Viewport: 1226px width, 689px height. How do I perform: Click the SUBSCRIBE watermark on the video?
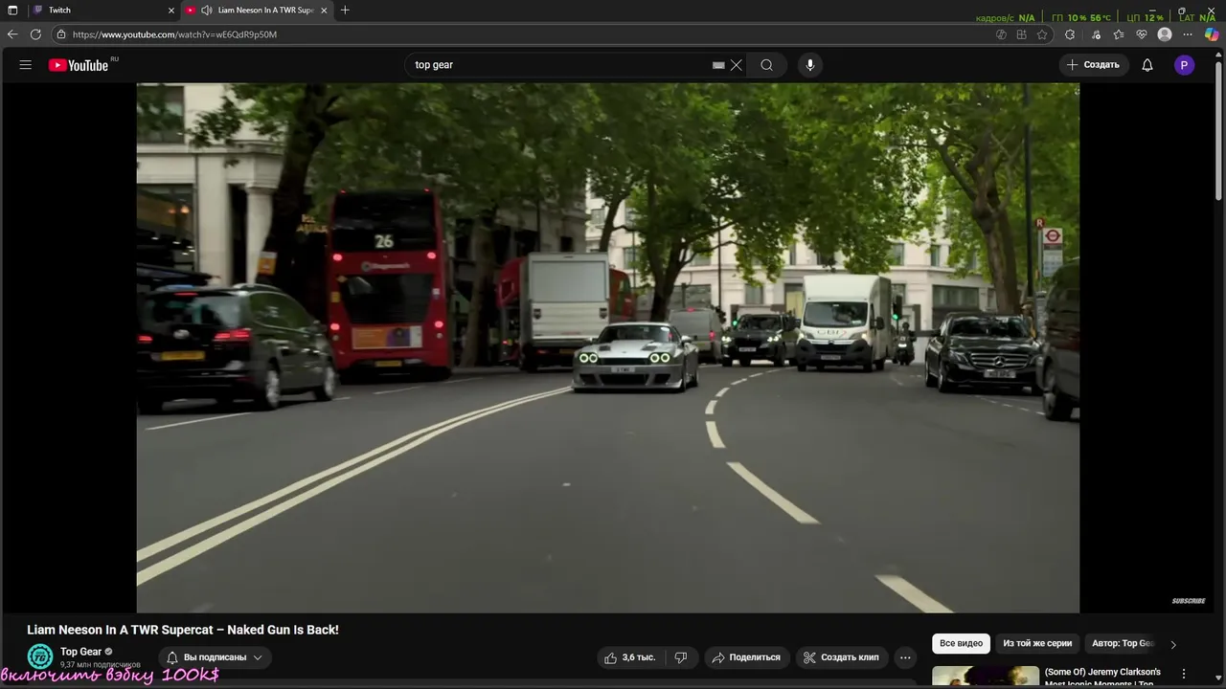[x=1189, y=601]
